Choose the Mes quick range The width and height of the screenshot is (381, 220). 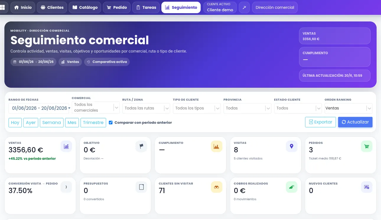click(x=72, y=123)
